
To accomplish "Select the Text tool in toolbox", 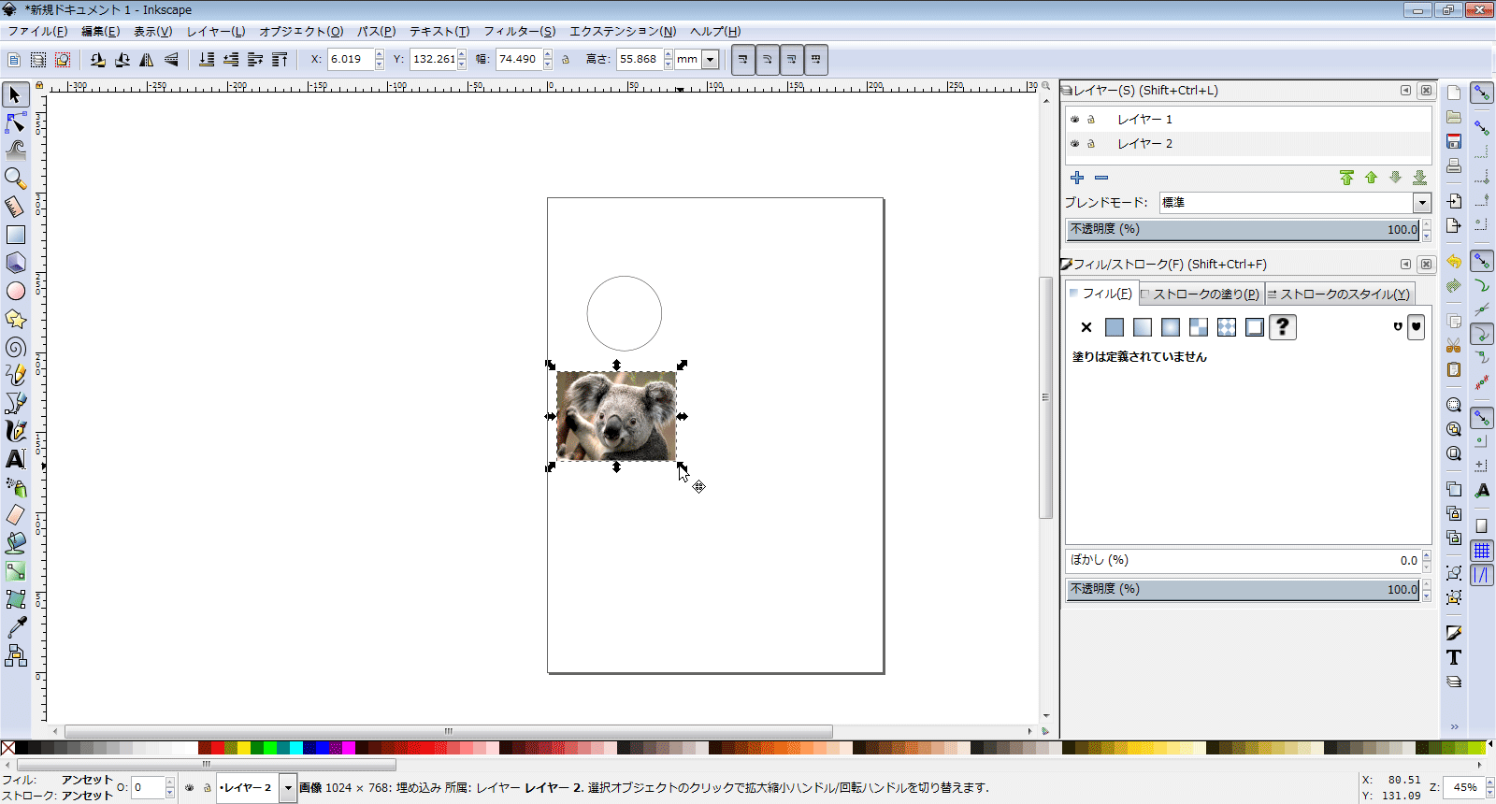I will tap(16, 459).
